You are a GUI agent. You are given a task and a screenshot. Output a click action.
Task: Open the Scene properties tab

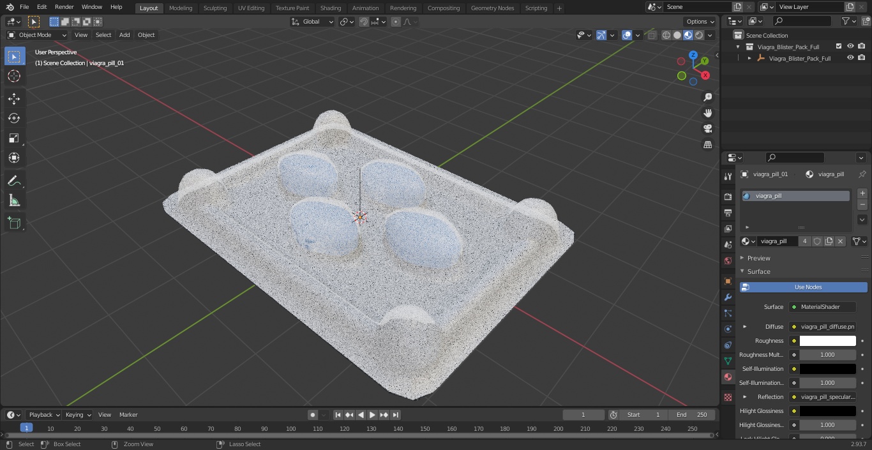(728, 244)
